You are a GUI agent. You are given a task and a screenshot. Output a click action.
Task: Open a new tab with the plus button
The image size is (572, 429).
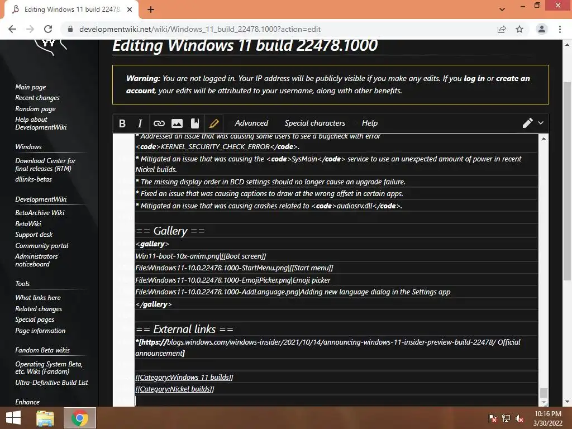(x=151, y=9)
